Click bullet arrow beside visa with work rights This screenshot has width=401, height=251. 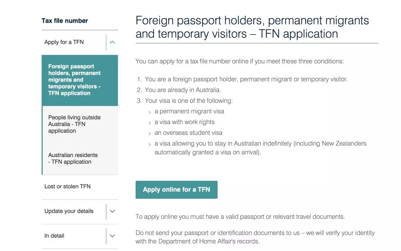(150, 123)
